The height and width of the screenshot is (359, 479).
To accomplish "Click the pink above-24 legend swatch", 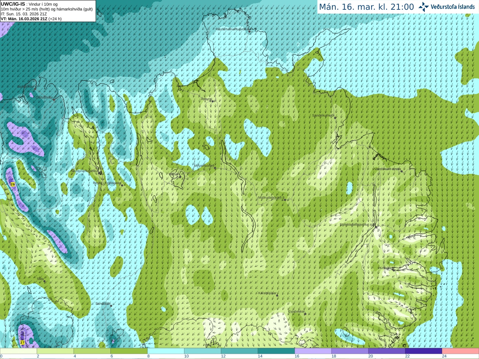I will point(461,351).
